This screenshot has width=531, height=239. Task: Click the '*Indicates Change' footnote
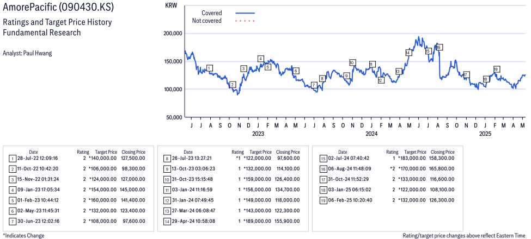pos(24,235)
